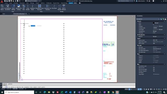The height and width of the screenshot is (94, 167).
Task: Open the No selection object dropdown
Action: (148, 19)
